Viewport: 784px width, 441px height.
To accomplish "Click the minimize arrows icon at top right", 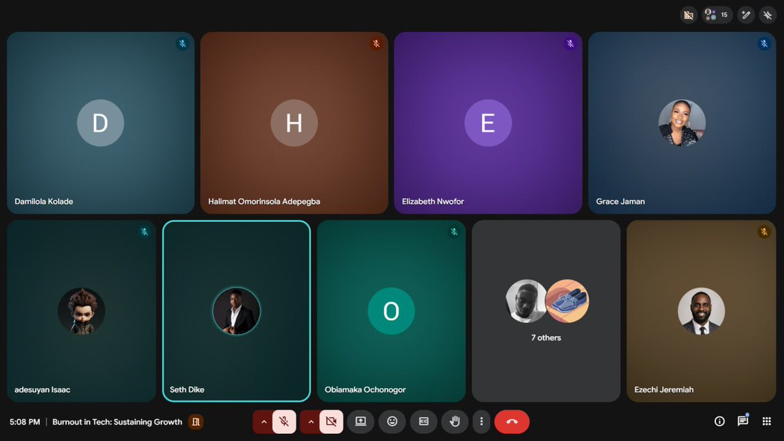I will coord(766,14).
